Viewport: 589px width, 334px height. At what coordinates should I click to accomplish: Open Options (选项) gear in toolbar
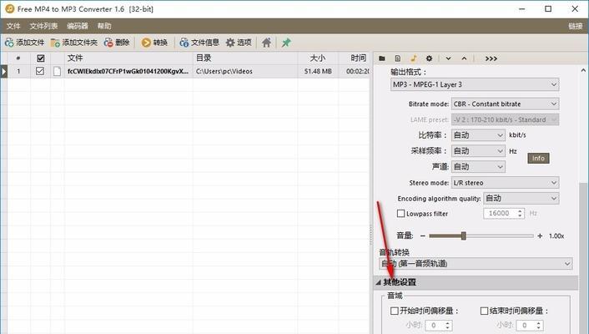coord(239,43)
